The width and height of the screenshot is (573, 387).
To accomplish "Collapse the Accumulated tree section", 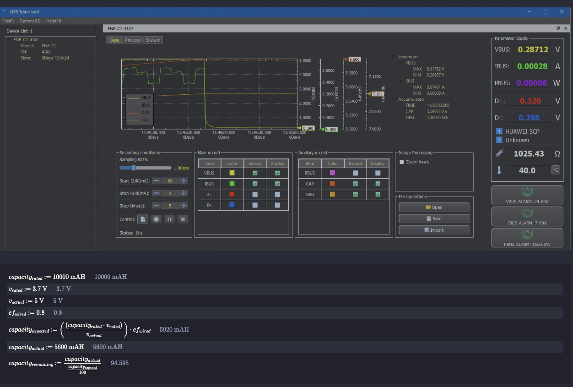I will tap(394, 99).
